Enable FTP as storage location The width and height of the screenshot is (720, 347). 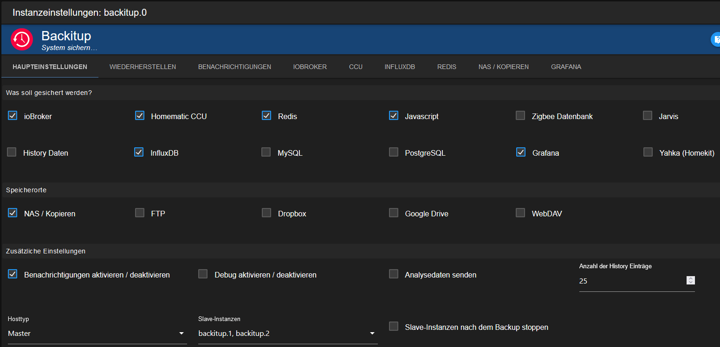pos(140,213)
